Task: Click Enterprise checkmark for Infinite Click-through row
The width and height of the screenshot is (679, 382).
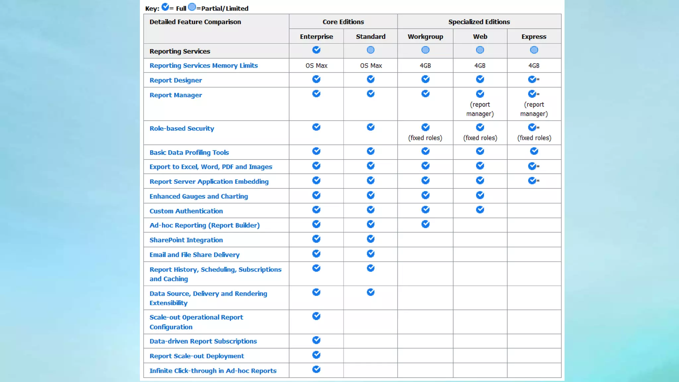Action: click(x=316, y=369)
